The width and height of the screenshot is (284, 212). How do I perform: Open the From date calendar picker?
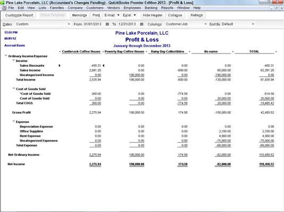coord(107,24)
